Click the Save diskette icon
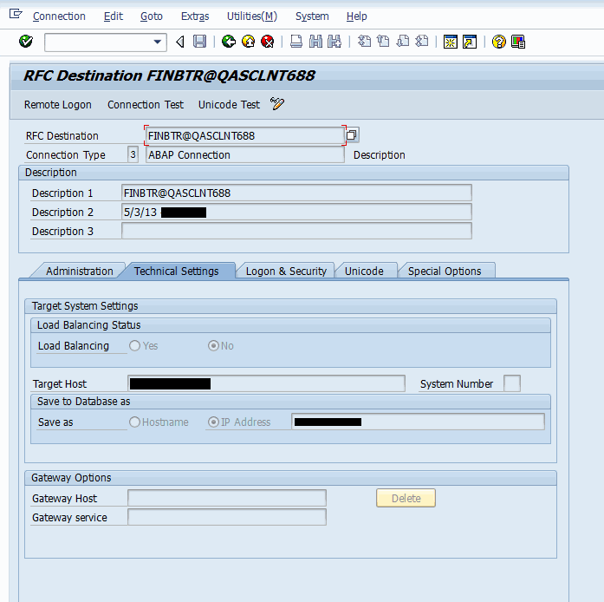The width and height of the screenshot is (604, 602). click(199, 42)
